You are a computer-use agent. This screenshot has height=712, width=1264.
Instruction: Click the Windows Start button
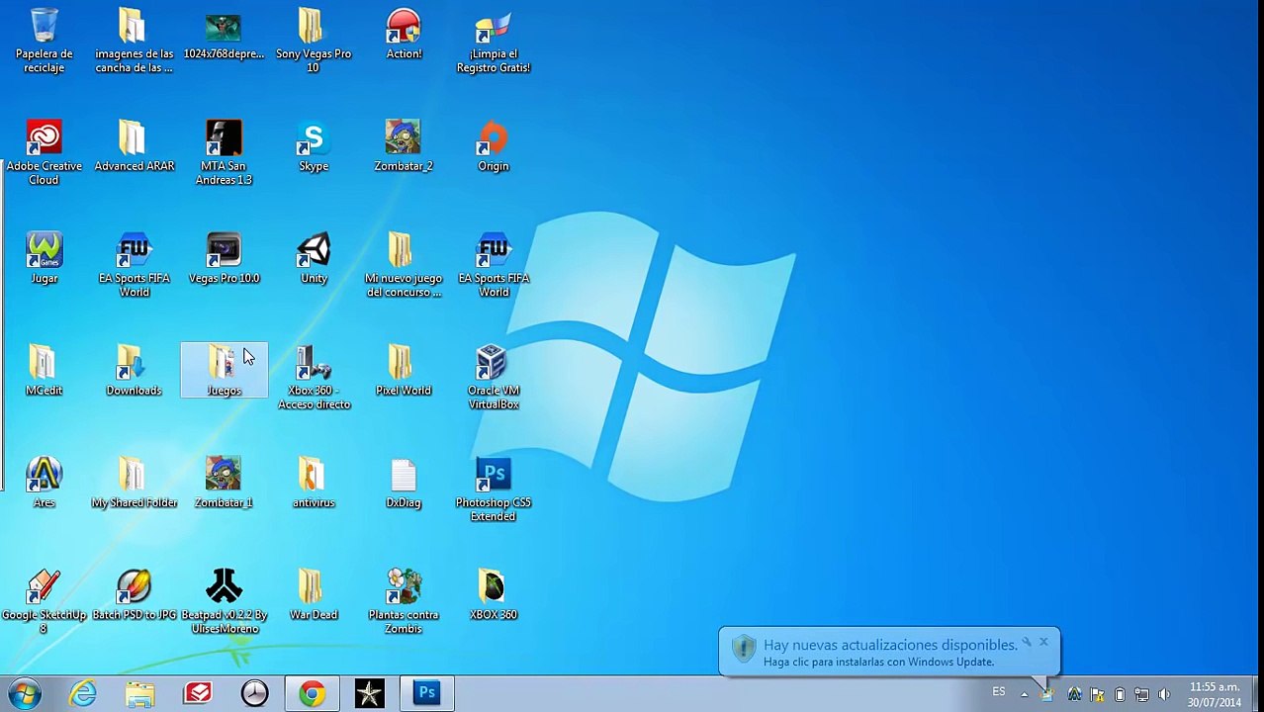[24, 693]
